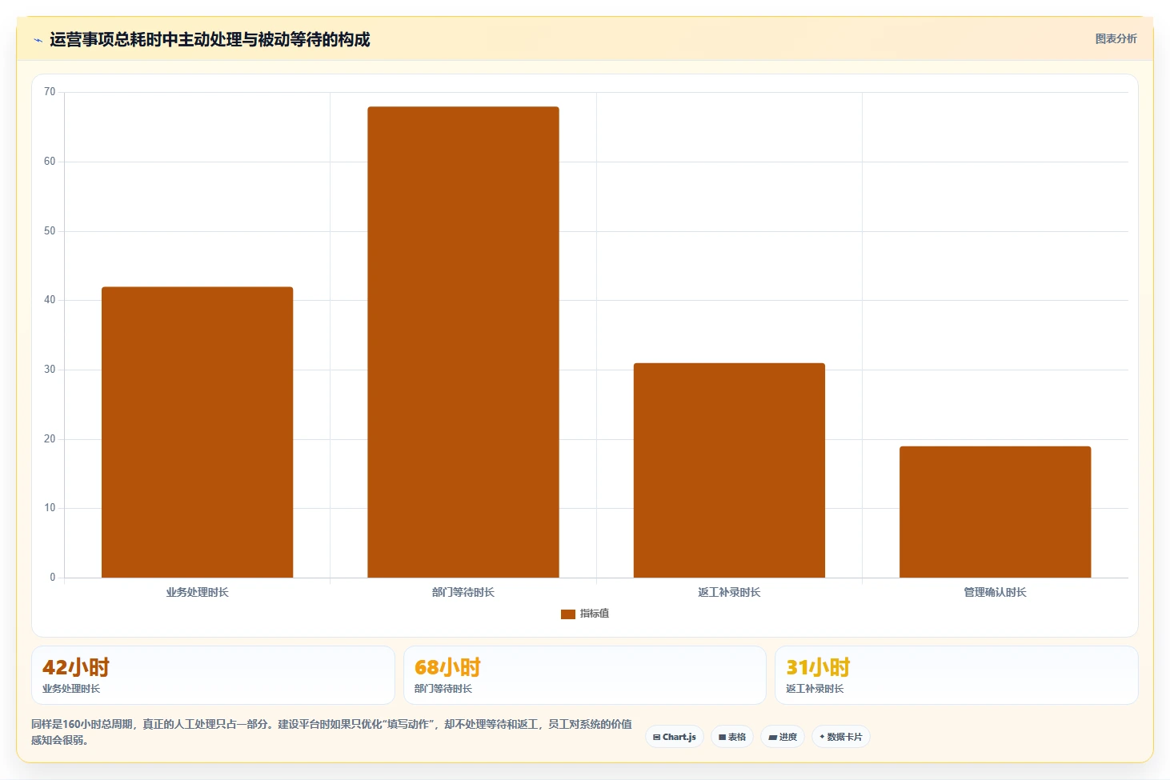Click the description paragraph starting 同样是160小时总周期

tap(332, 732)
